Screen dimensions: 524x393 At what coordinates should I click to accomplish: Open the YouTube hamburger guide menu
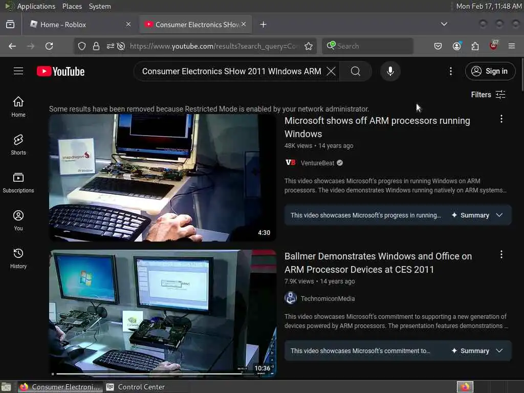(18, 71)
